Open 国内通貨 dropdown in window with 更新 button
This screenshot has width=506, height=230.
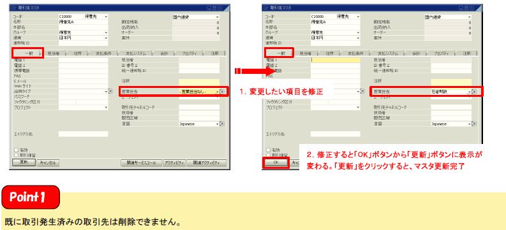[217, 17]
